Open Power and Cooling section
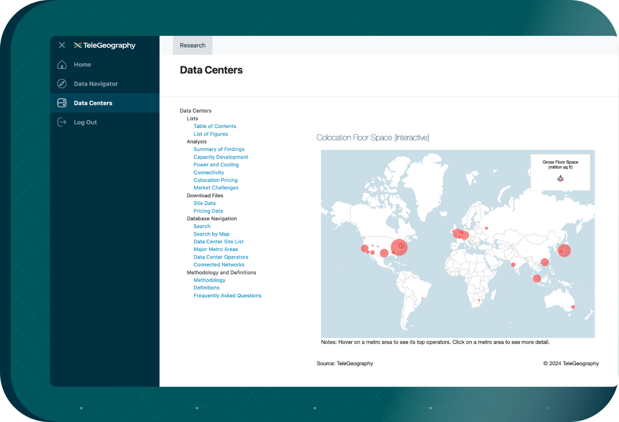Screen dimensions: 619x422 [x=216, y=164]
